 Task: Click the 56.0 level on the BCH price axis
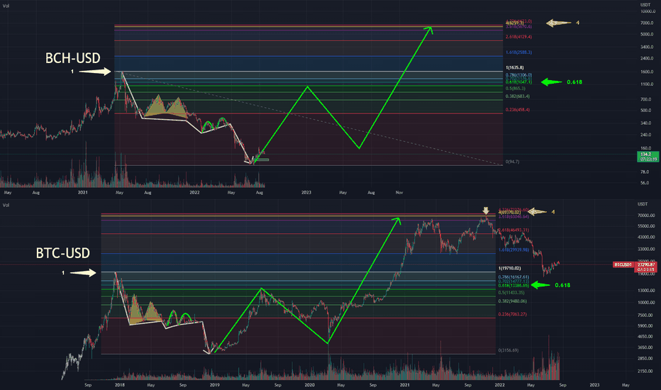tap(645, 183)
